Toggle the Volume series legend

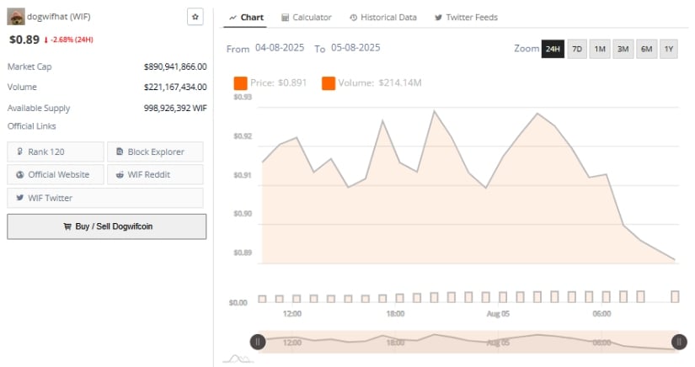coord(372,82)
